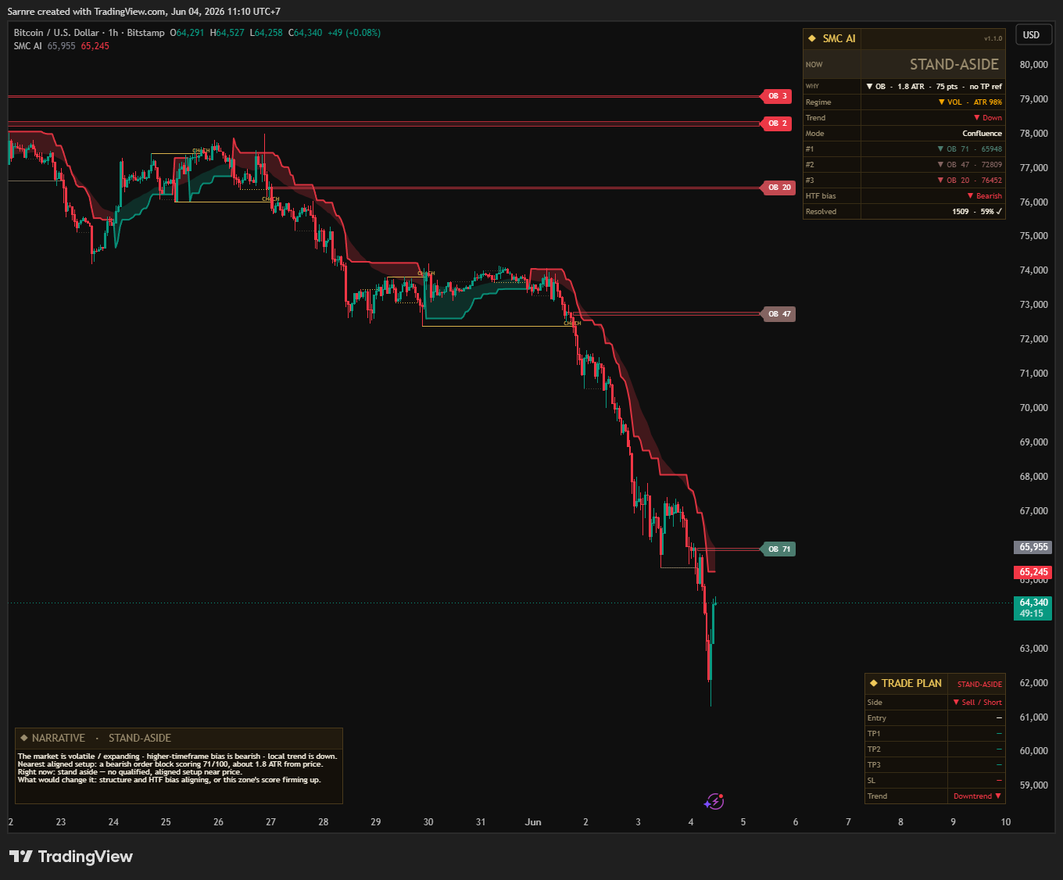This screenshot has height=880, width=1063.
Task: Open the USD currency selector
Action: coord(1032,34)
